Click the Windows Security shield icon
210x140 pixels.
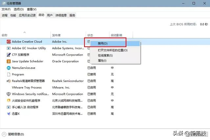[x=9, y=94]
